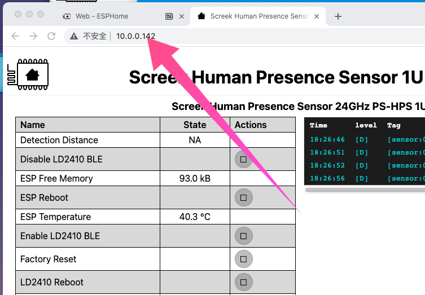Viewport: 425px width, 295px height.
Task: Click the 93.0 kB memory value
Action: point(195,178)
